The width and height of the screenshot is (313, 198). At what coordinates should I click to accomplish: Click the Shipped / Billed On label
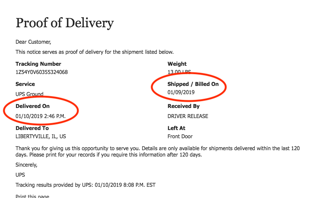[193, 84]
